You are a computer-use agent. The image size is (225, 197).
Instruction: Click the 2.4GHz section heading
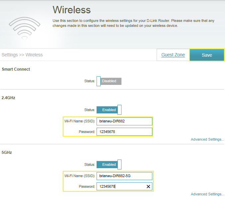[9, 98]
